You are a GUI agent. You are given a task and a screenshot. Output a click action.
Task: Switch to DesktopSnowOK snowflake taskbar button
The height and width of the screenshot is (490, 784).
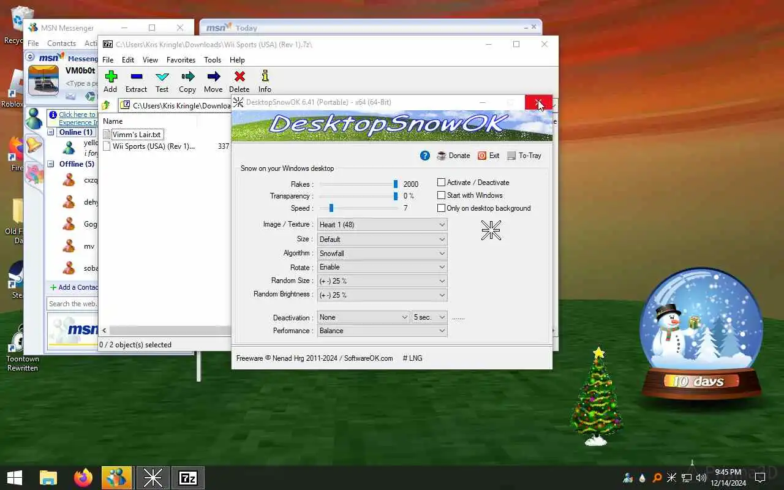point(153,478)
